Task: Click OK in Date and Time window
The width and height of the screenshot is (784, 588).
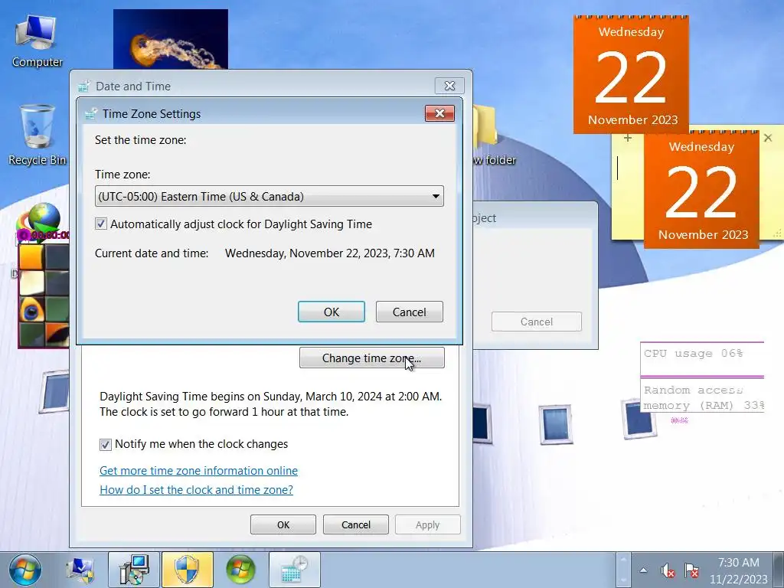Action: pos(283,524)
